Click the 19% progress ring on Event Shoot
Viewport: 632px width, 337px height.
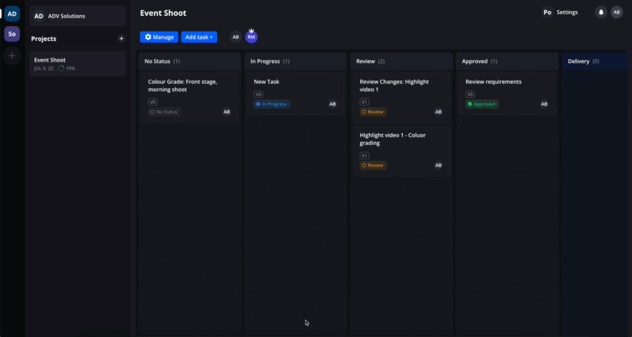[62, 69]
